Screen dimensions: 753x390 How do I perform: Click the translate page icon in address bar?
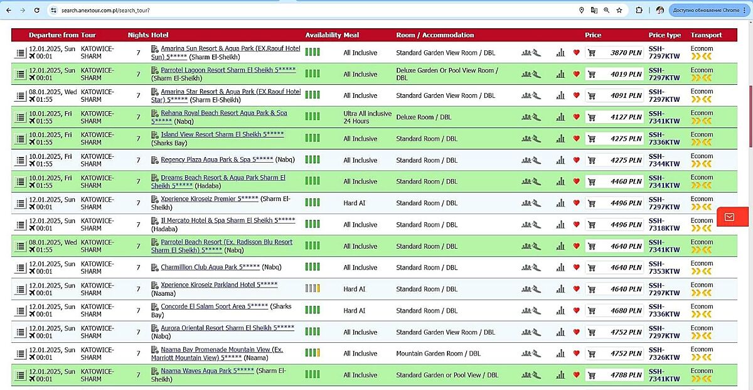[594, 10]
